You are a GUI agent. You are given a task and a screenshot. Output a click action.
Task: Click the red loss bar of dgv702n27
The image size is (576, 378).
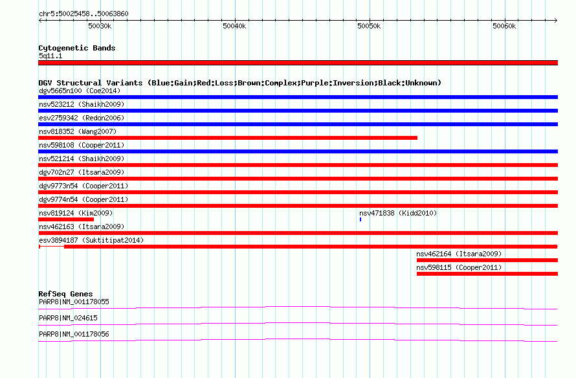pyautogui.click(x=298, y=179)
